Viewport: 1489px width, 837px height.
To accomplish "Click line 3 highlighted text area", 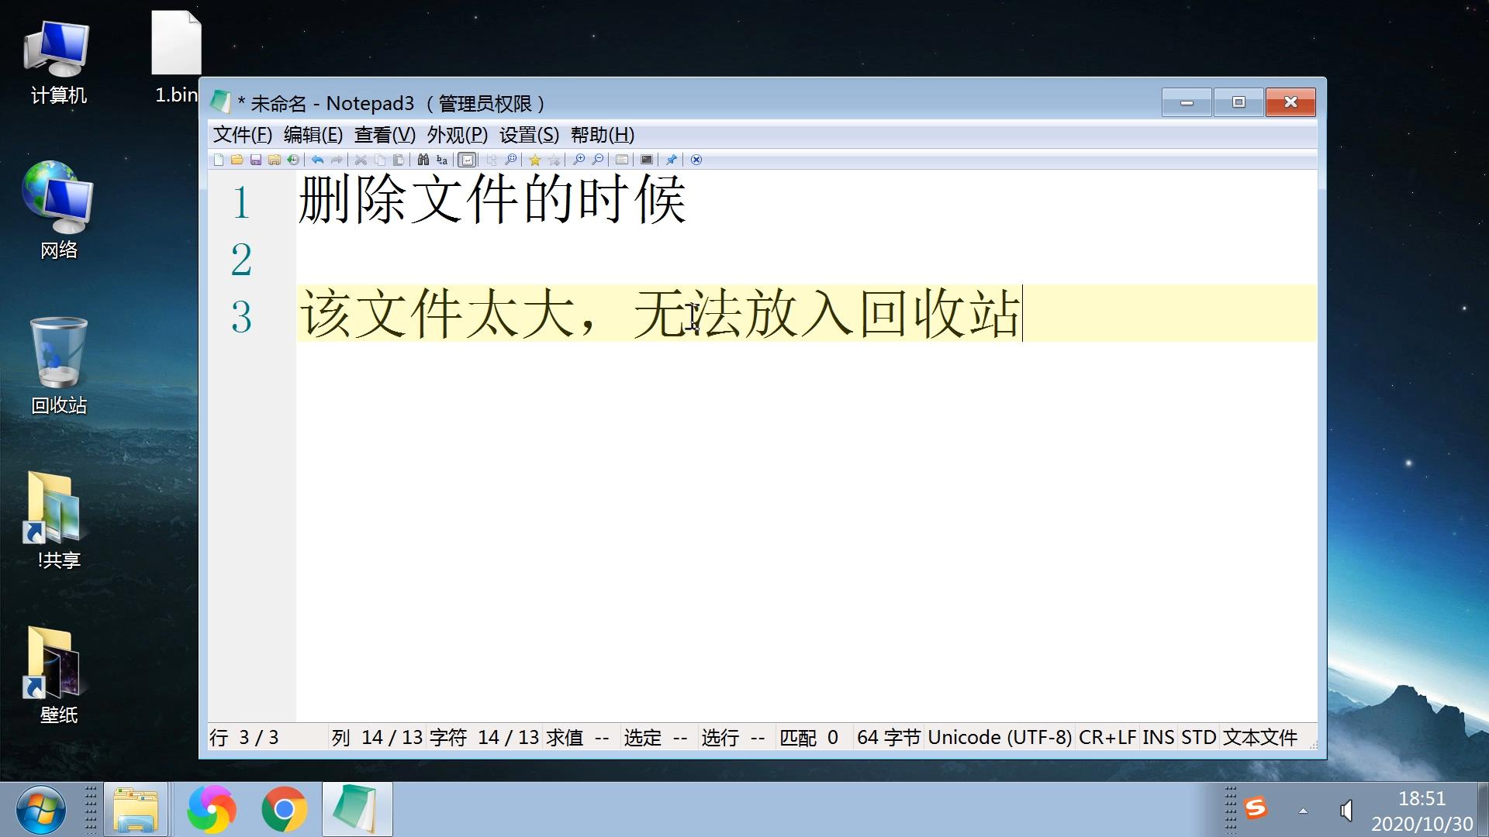I will [659, 314].
